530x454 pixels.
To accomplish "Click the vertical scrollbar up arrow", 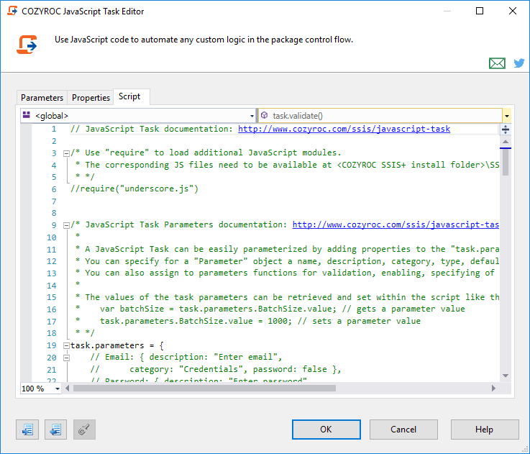I will pyautogui.click(x=506, y=142).
